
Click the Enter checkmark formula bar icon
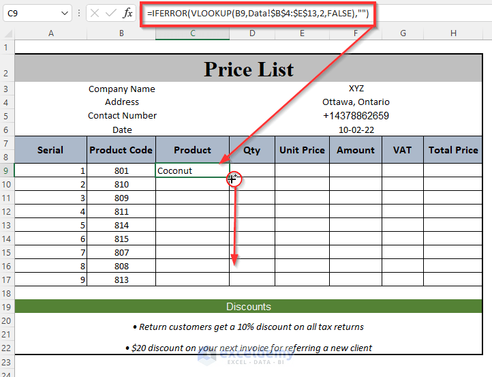point(111,13)
